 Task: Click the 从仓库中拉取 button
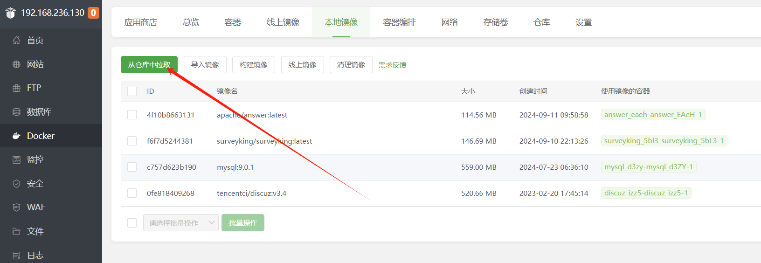tap(149, 65)
